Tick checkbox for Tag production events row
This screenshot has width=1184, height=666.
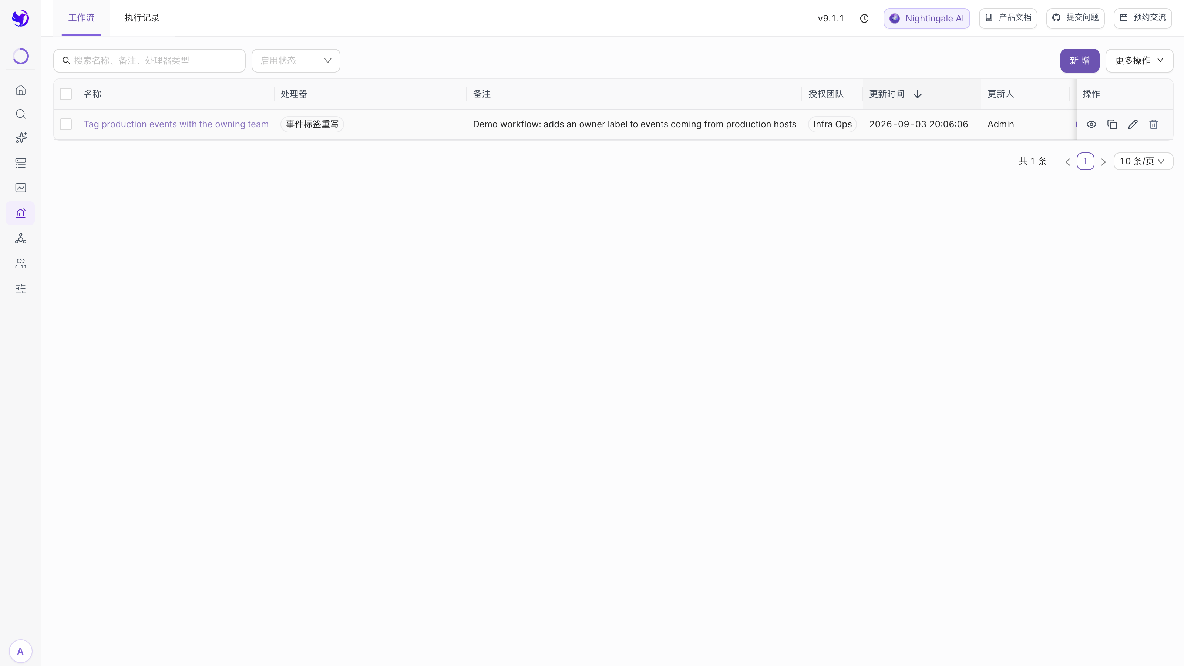click(66, 125)
